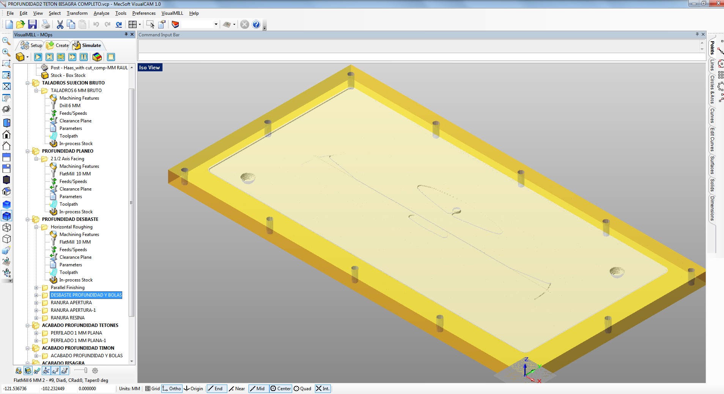Toggle Ortho mode in status bar

pyautogui.click(x=172, y=388)
